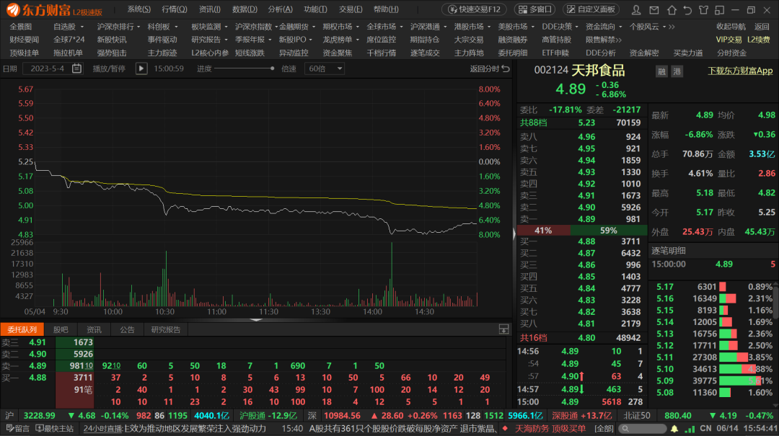Click the 进度 progress slider handle
This screenshot has height=436, width=779.
(272, 68)
